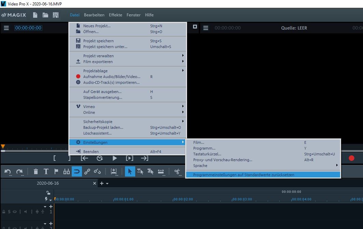Click the timed playback clock icon
The width and height of the screenshot is (363, 229).
(x=100, y=158)
